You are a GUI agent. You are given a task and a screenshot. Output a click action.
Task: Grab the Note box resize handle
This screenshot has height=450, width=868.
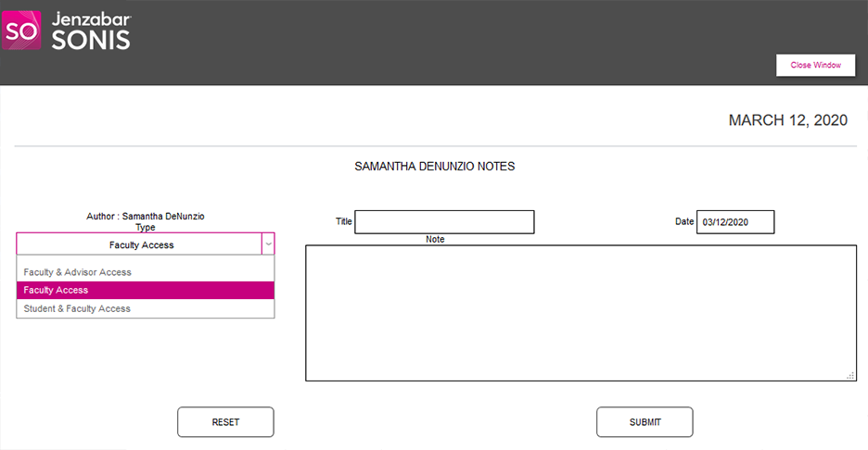coord(850,375)
